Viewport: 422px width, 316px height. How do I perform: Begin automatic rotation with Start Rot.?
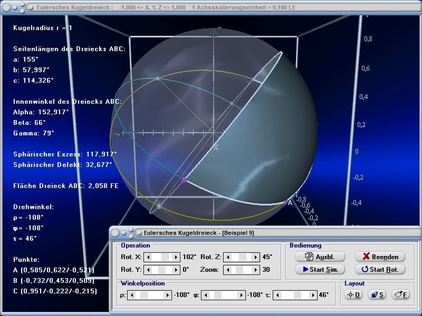coord(380,269)
